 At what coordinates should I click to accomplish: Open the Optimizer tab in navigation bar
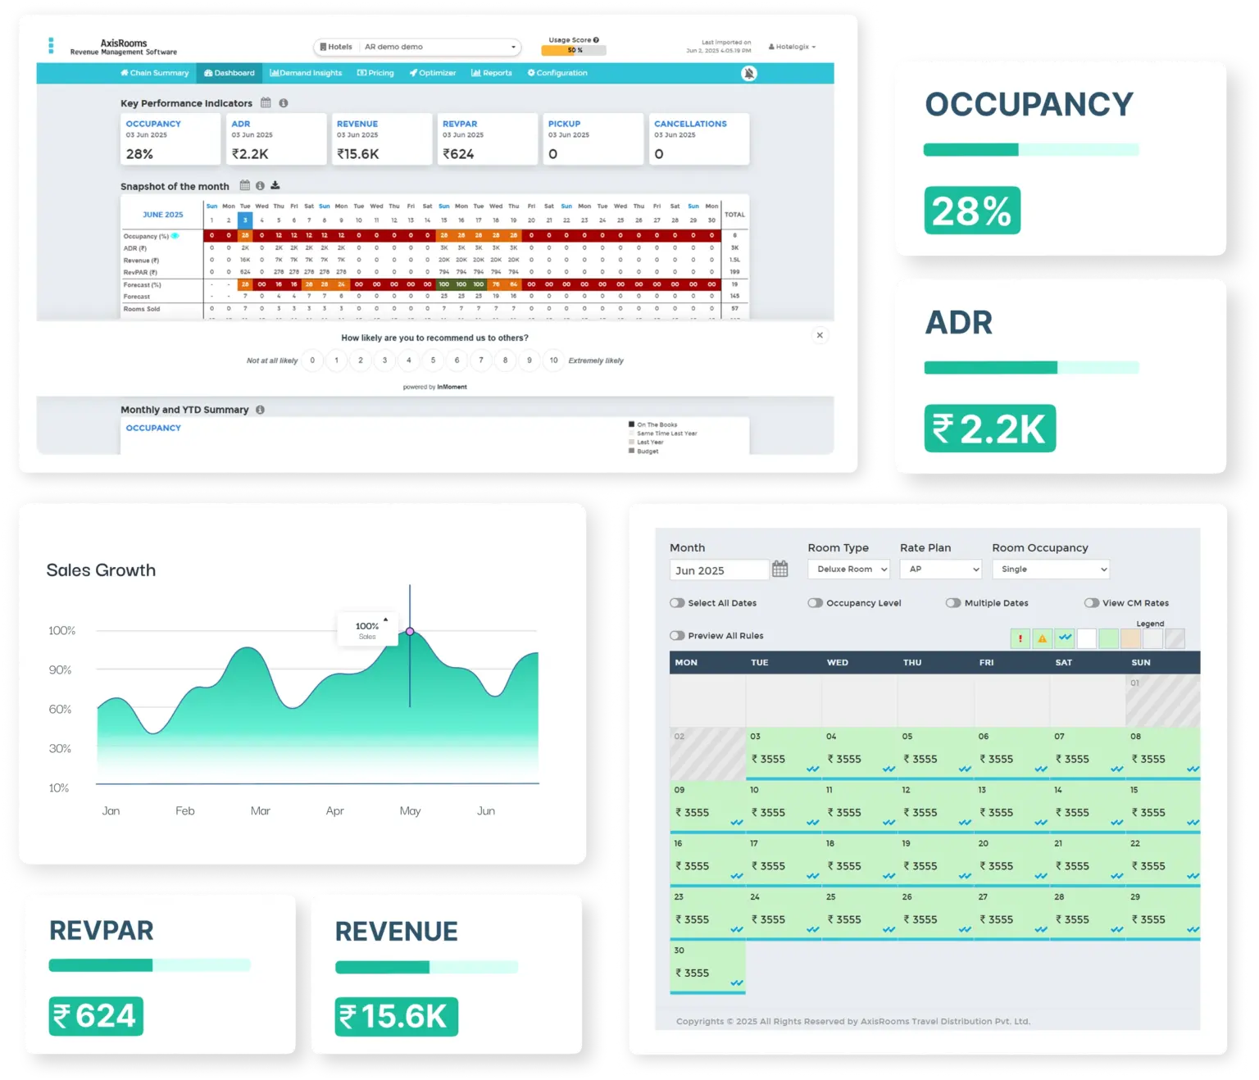click(x=433, y=73)
